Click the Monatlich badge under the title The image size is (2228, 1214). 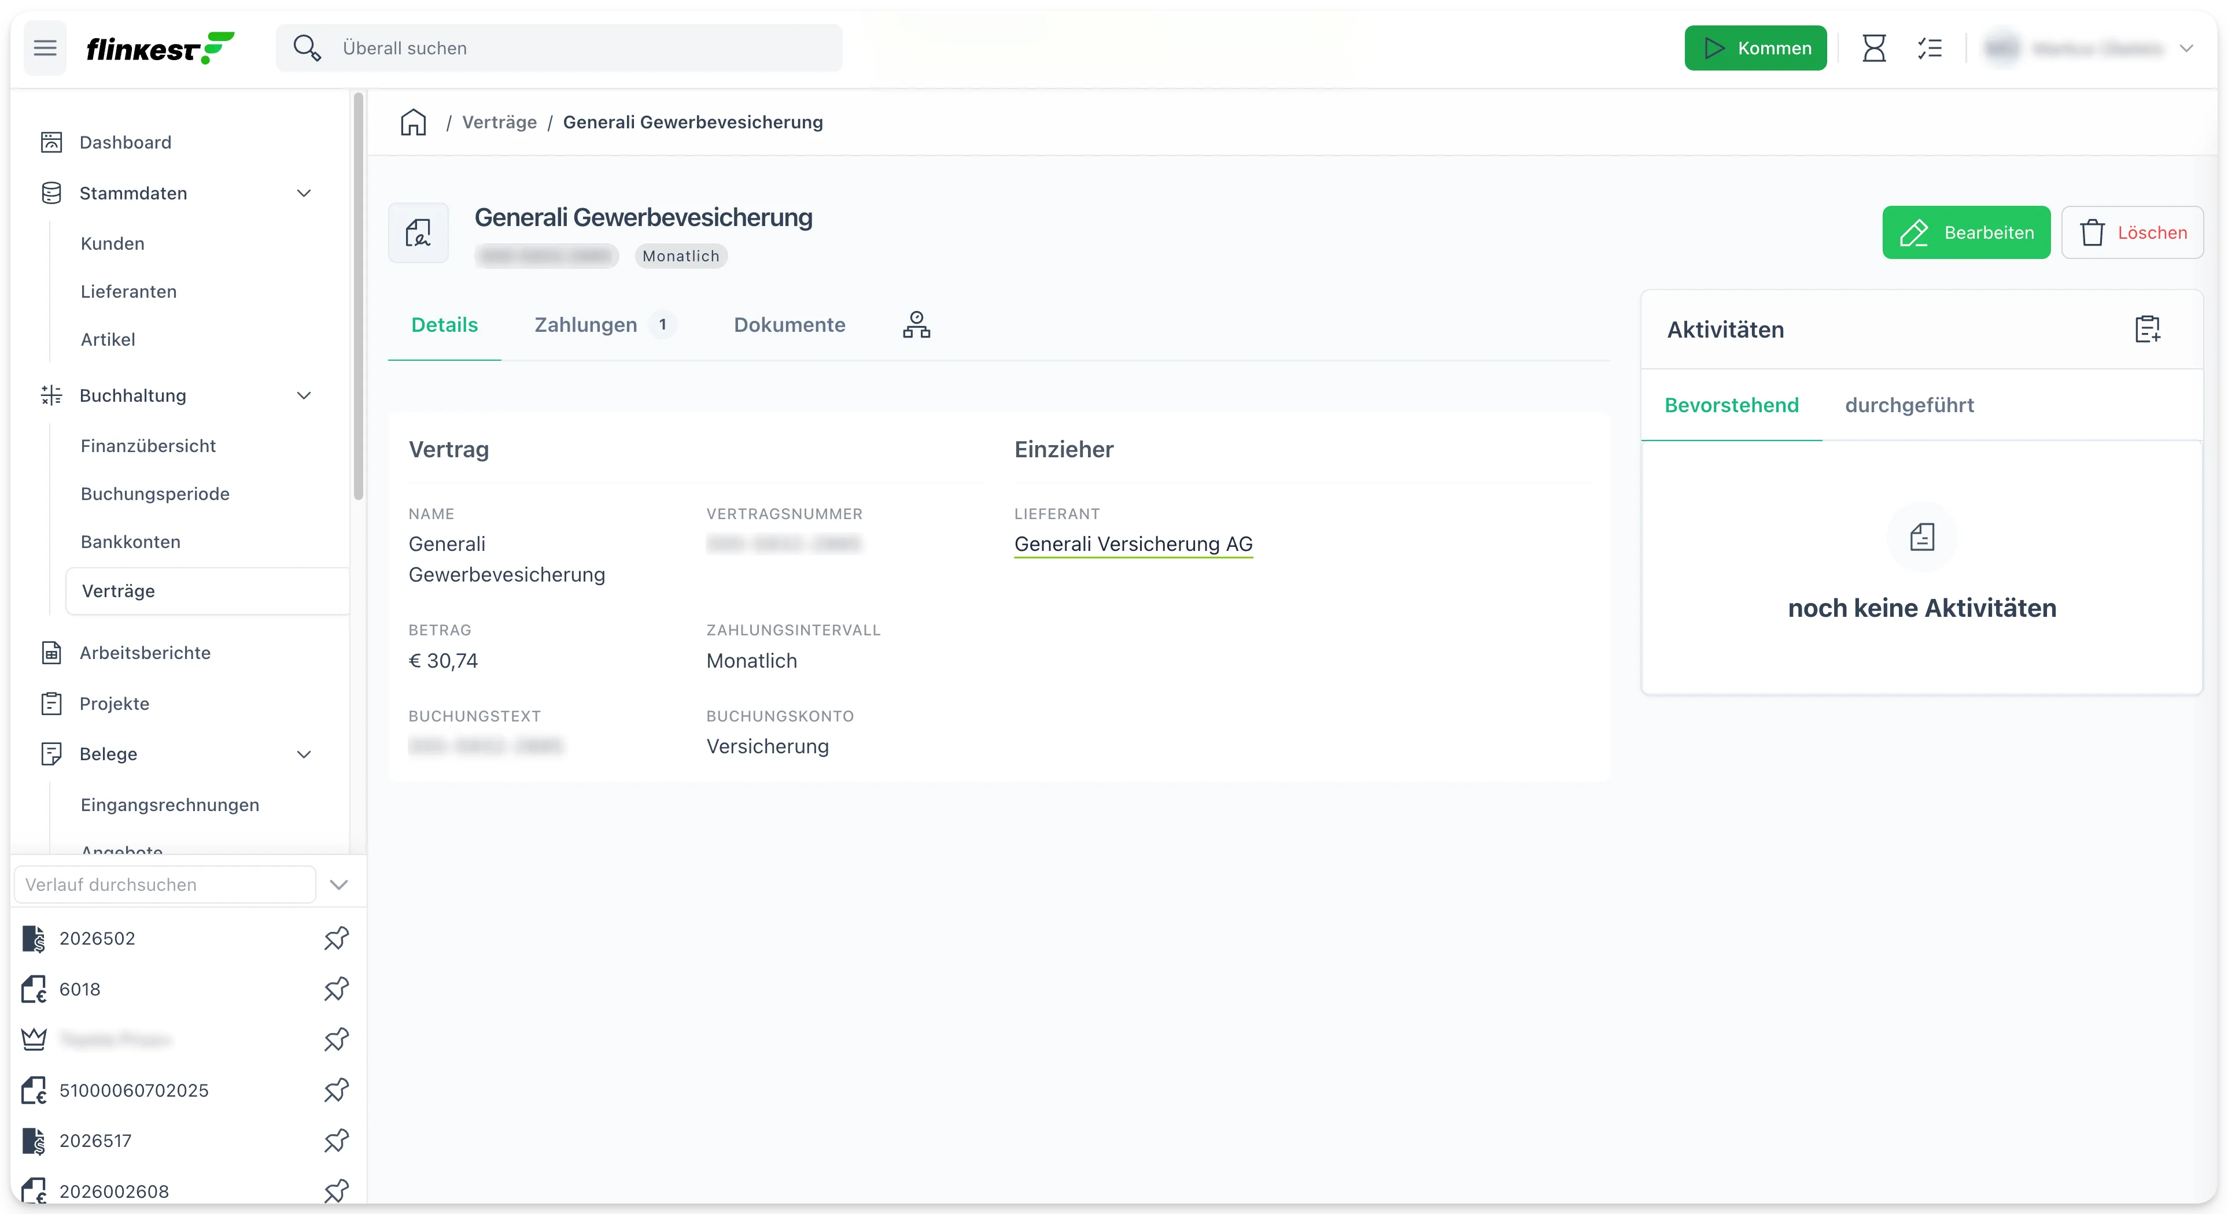click(x=681, y=256)
